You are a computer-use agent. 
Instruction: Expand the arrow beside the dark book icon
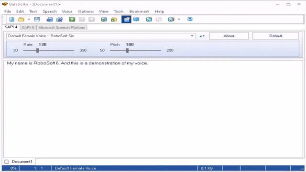[x=179, y=19]
